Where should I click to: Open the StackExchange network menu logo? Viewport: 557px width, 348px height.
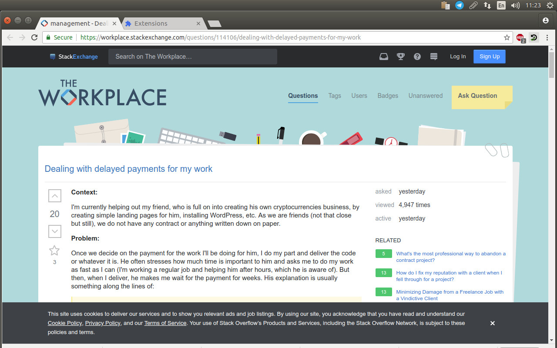click(x=74, y=57)
